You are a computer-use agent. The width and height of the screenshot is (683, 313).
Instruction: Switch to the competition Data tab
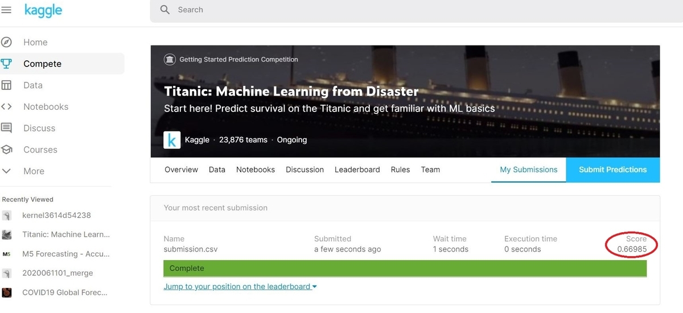tap(217, 170)
